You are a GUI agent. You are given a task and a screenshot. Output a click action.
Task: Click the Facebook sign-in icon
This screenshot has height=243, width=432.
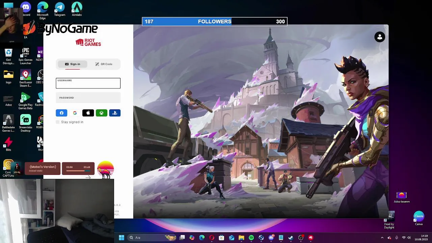click(61, 113)
